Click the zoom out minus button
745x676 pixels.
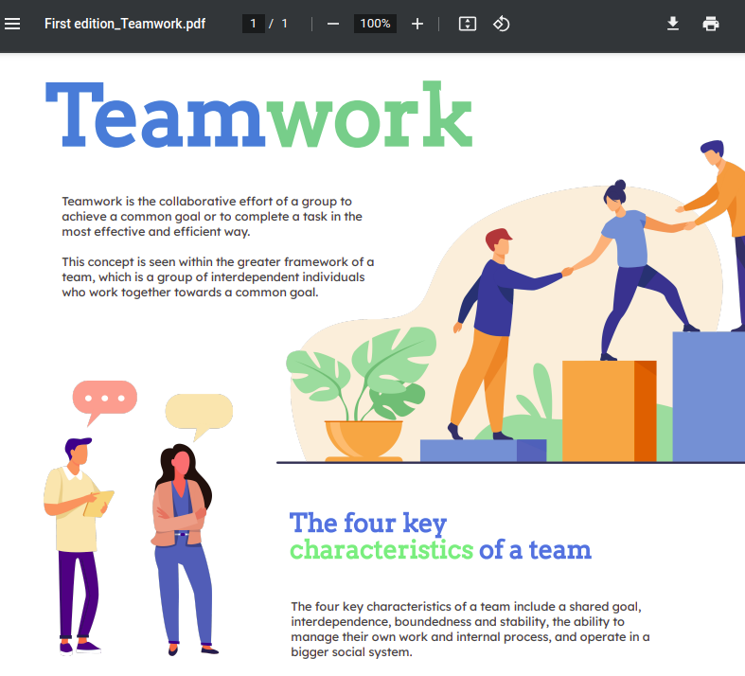[333, 24]
